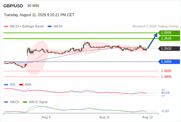
Task: Click the GBP/USD chart title
Action: click(13, 6)
